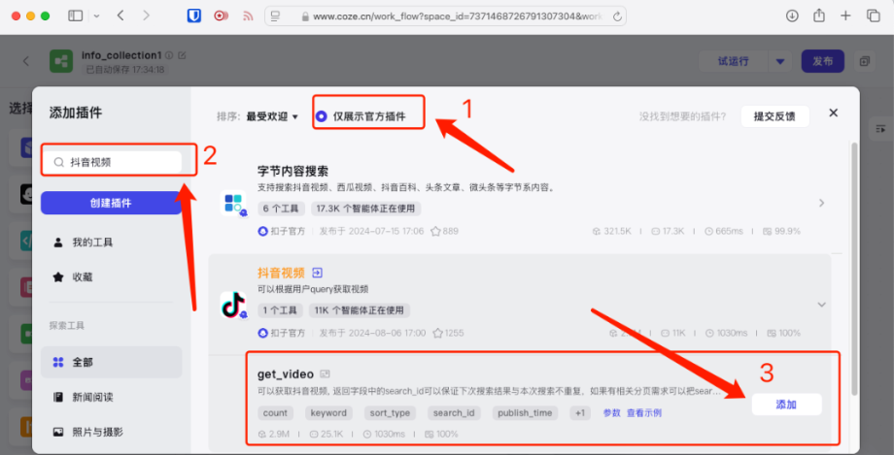Open the sidebar dropdown chevron in Safari toolbar

(96, 16)
